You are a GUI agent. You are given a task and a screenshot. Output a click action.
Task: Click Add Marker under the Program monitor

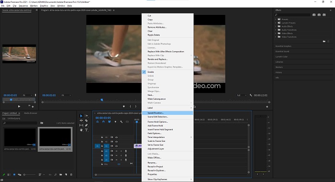tap(123, 106)
